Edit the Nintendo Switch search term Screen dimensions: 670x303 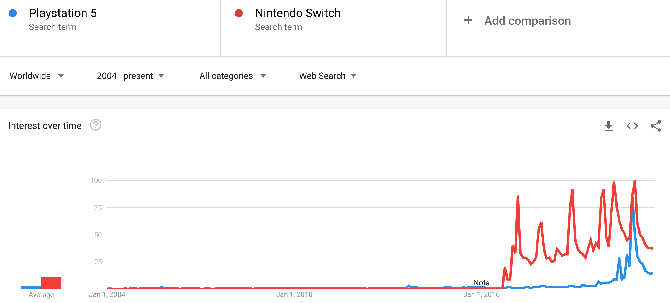tap(298, 13)
